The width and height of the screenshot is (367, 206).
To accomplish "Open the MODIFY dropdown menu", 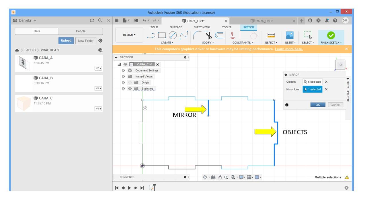I will [x=208, y=43].
